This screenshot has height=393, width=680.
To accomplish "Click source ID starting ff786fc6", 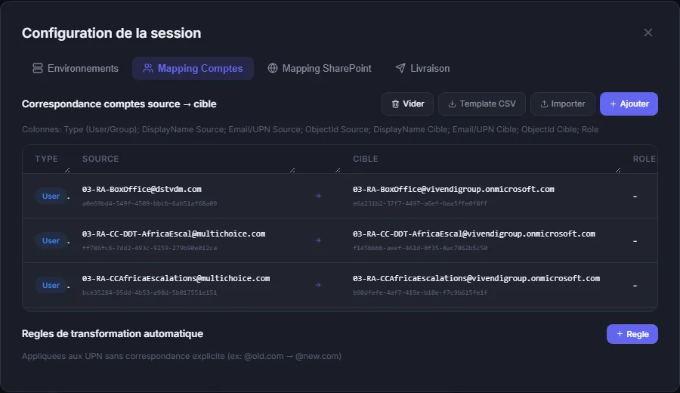I will 150,248.
